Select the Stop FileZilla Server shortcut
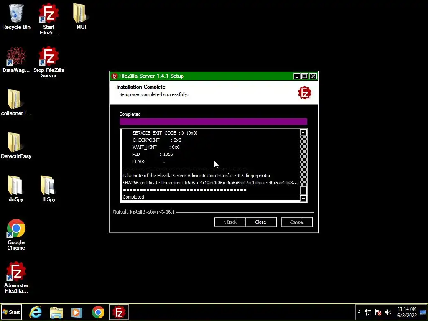The image size is (428, 321). (x=48, y=62)
